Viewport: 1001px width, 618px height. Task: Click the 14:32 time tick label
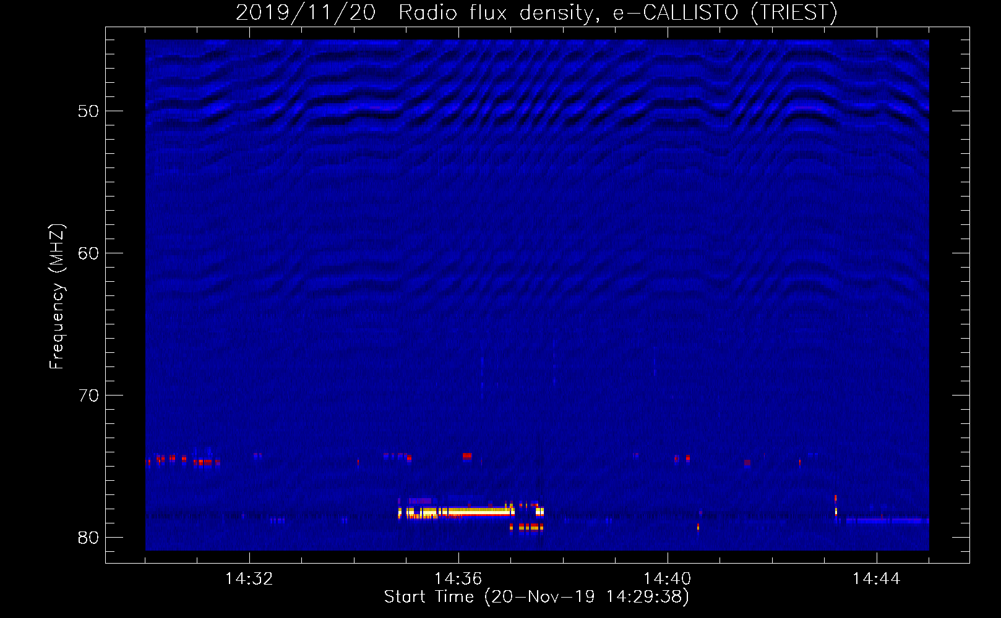tap(249, 579)
